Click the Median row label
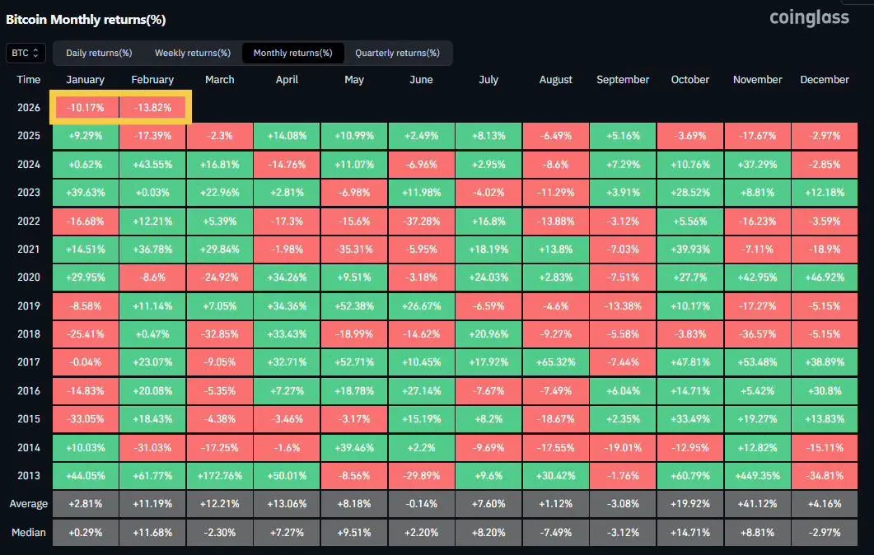874x555 pixels. click(x=29, y=533)
